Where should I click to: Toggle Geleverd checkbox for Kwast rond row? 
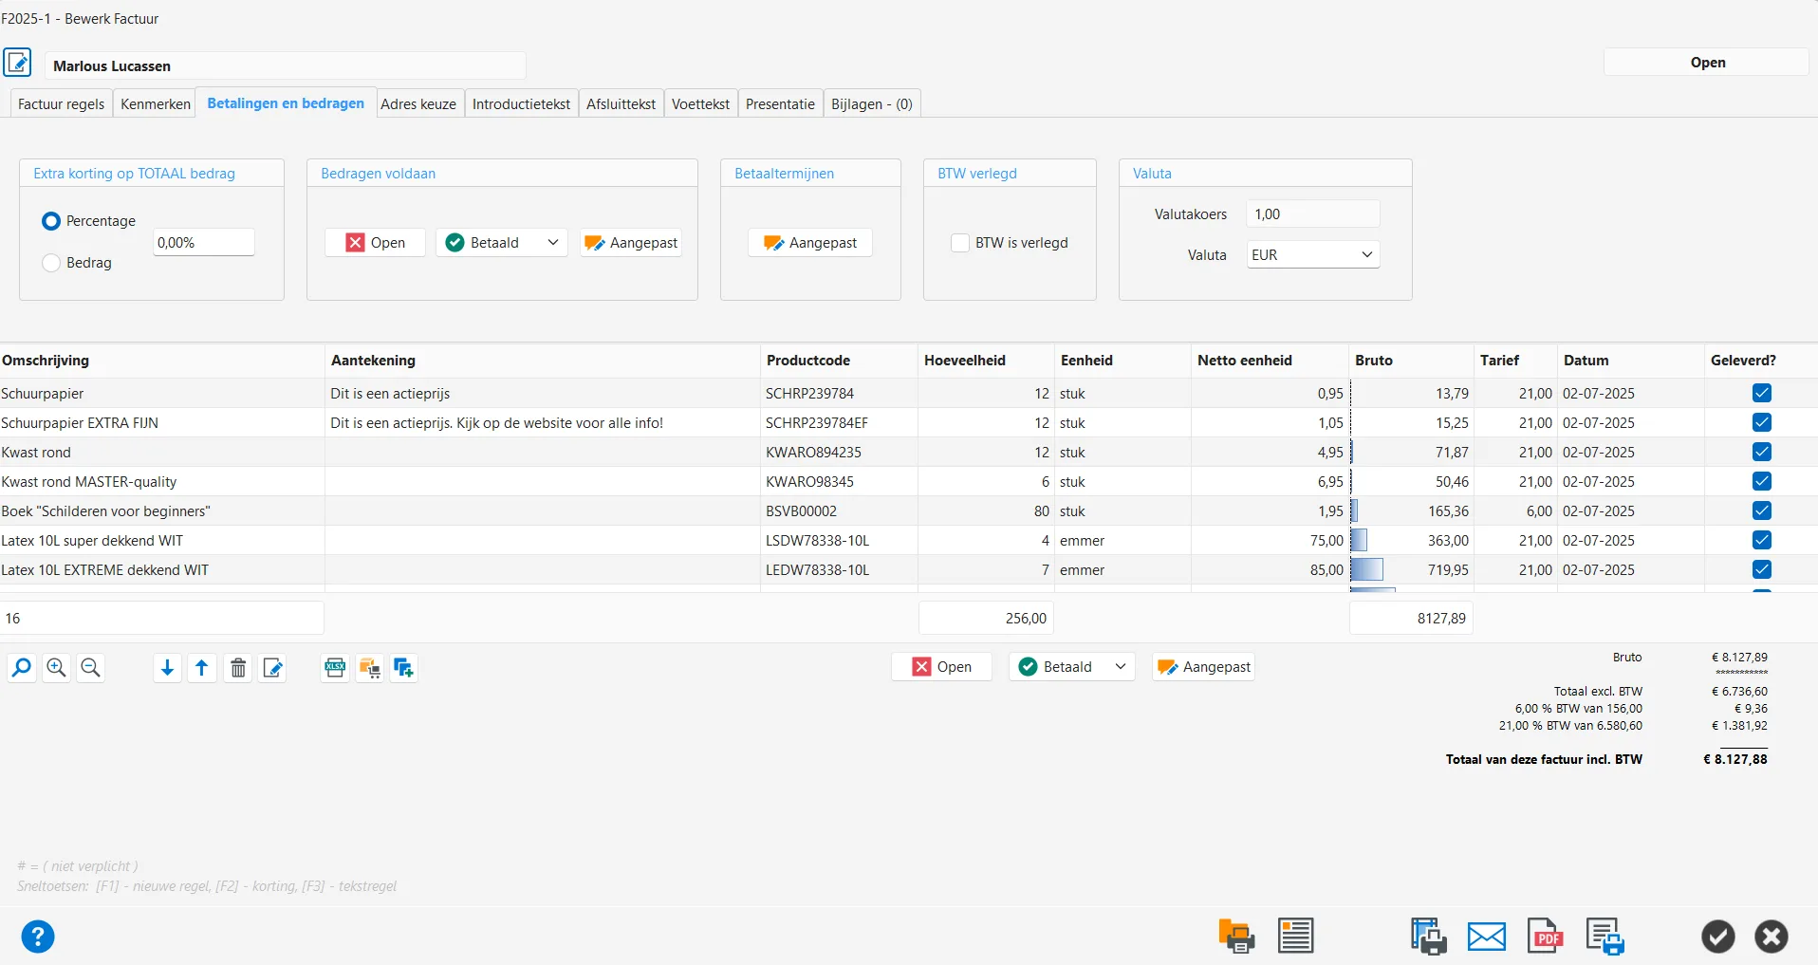pos(1762,452)
